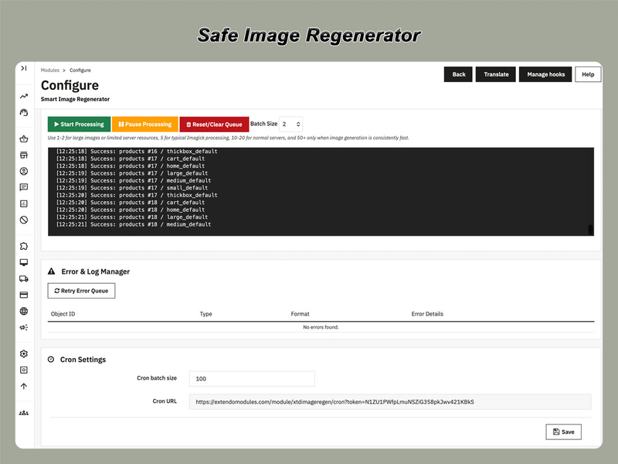Click the Cron Settings heading
The height and width of the screenshot is (464, 618).
click(x=83, y=360)
